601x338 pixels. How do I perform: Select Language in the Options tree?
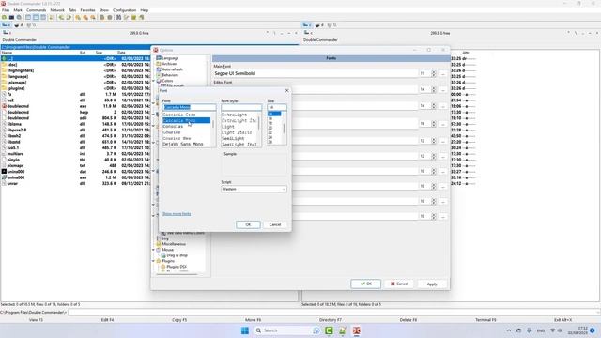(x=170, y=58)
